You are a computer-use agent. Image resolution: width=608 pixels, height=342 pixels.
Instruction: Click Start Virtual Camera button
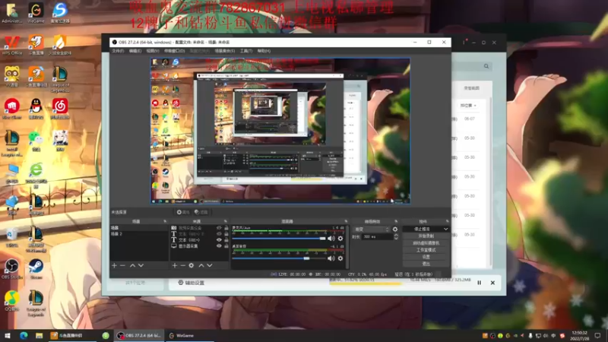426,243
